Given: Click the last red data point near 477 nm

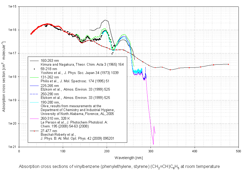Looking at the screenshot, I should (x=228, y=64).
